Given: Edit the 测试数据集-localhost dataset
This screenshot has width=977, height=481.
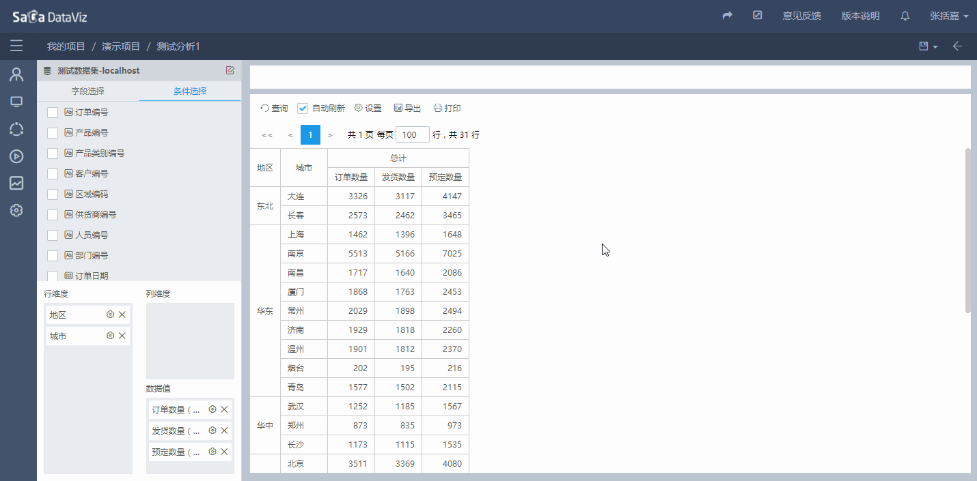Looking at the screenshot, I should tap(230, 70).
